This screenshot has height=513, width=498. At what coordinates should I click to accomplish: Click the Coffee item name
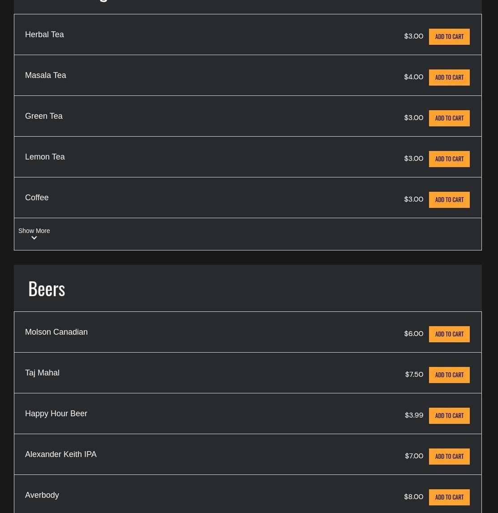37,198
